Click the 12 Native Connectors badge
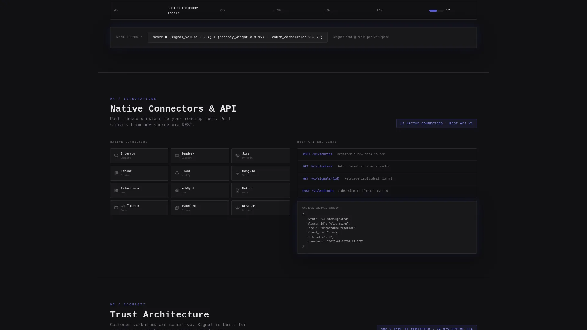The width and height of the screenshot is (587, 330). click(436, 123)
